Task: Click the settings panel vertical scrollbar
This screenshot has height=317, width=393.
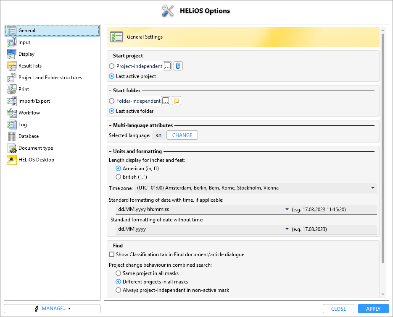Action: pos(383,148)
